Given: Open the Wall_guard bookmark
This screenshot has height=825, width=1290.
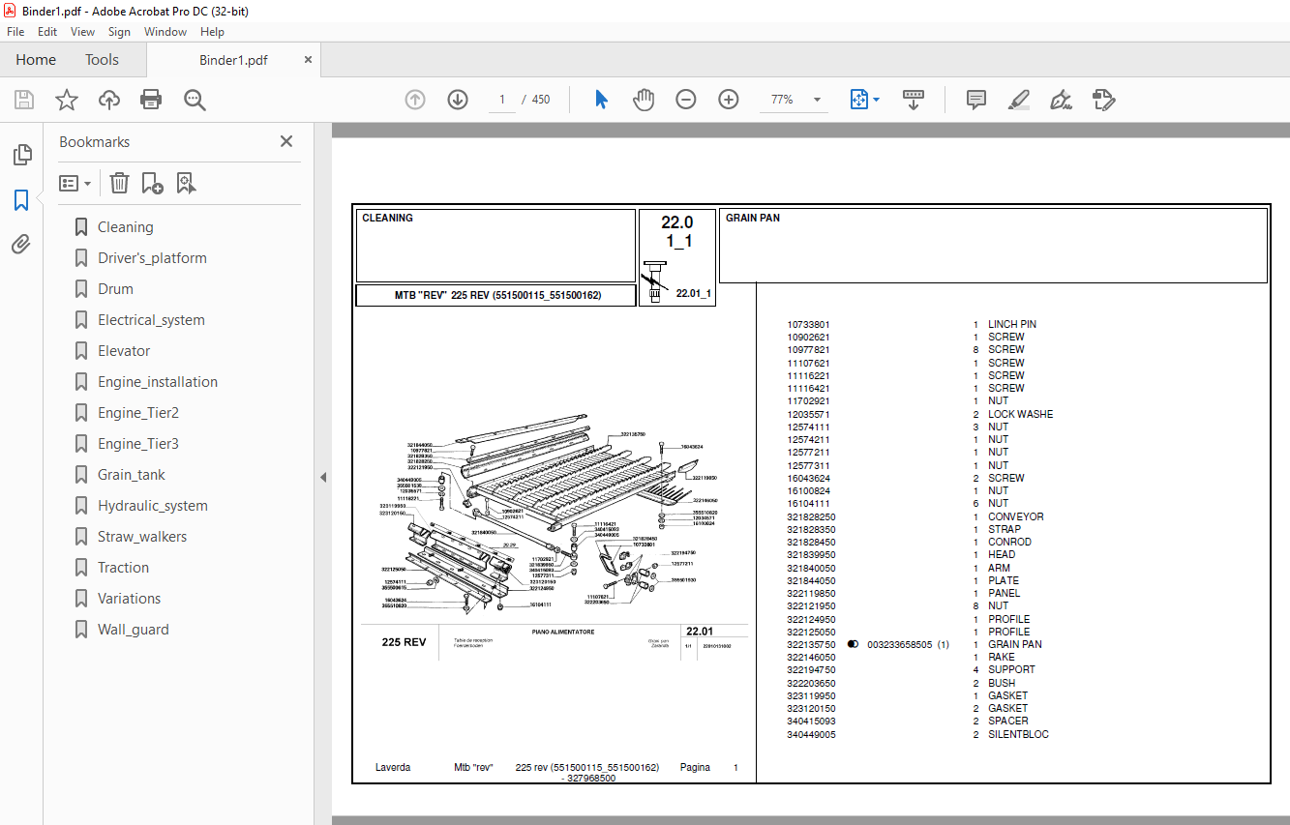Looking at the screenshot, I should tap(133, 630).
